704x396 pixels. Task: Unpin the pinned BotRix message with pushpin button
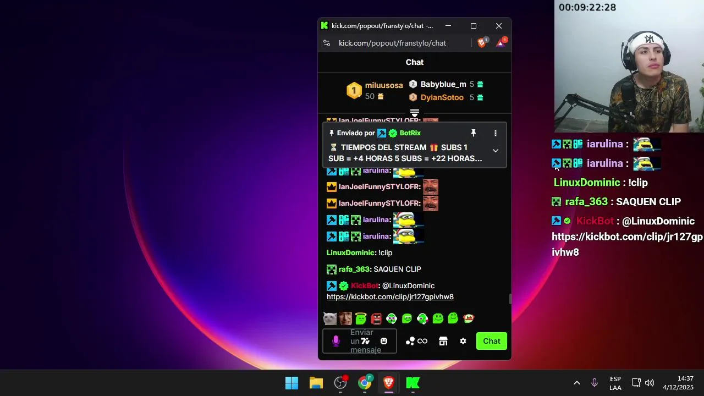point(473,133)
